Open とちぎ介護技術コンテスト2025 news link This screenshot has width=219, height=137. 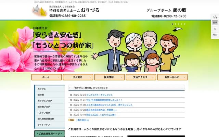point(109,105)
